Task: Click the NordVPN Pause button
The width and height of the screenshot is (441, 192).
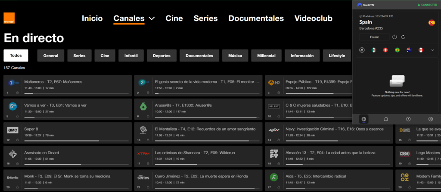Action: tap(374, 37)
